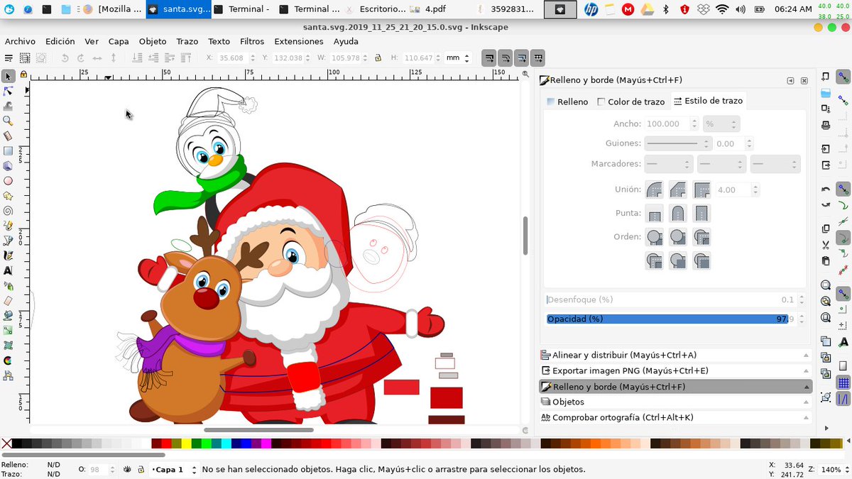This screenshot has width=852, height=479.
Task: Open the Archivo menu
Action: [20, 41]
